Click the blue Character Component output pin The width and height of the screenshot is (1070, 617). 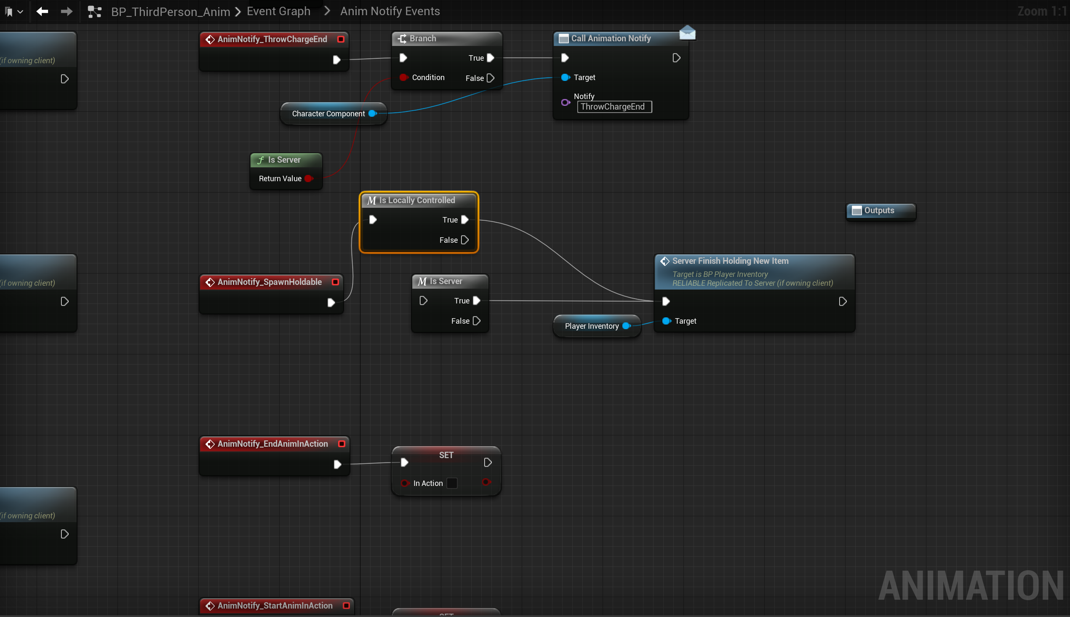372,113
